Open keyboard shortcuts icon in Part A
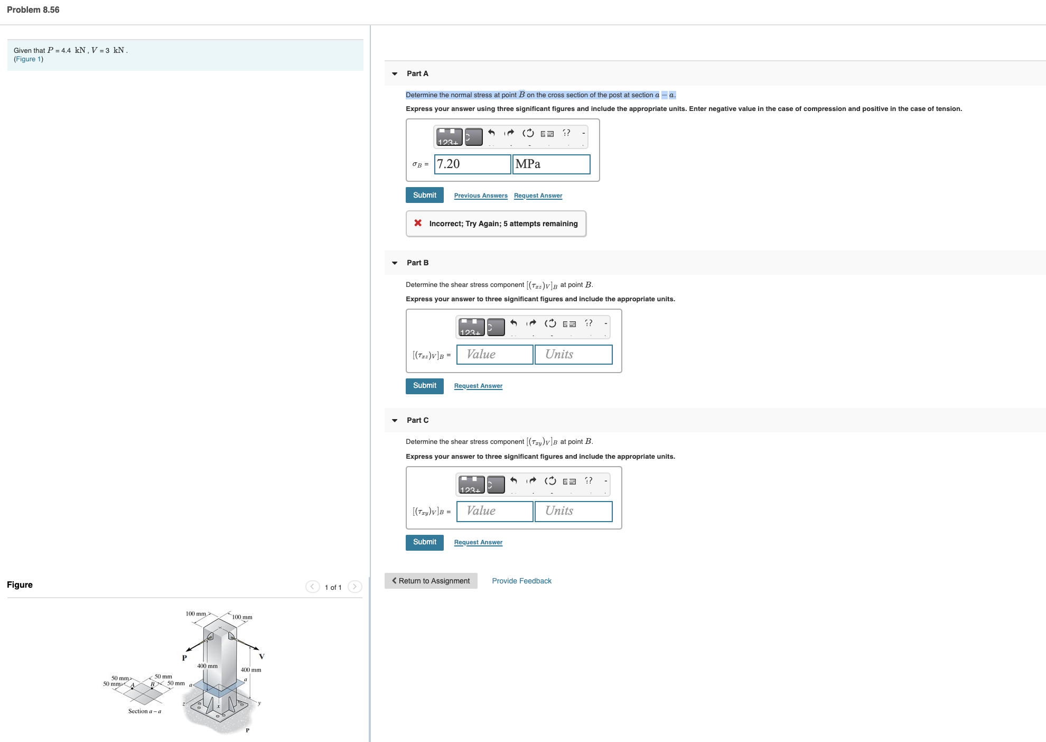The width and height of the screenshot is (1046, 742). pyautogui.click(x=547, y=134)
